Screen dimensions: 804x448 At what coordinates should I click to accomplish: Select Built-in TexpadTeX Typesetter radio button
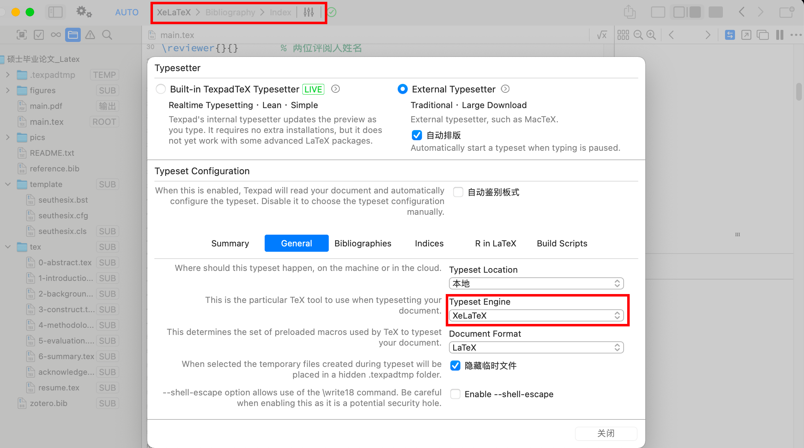coord(161,89)
